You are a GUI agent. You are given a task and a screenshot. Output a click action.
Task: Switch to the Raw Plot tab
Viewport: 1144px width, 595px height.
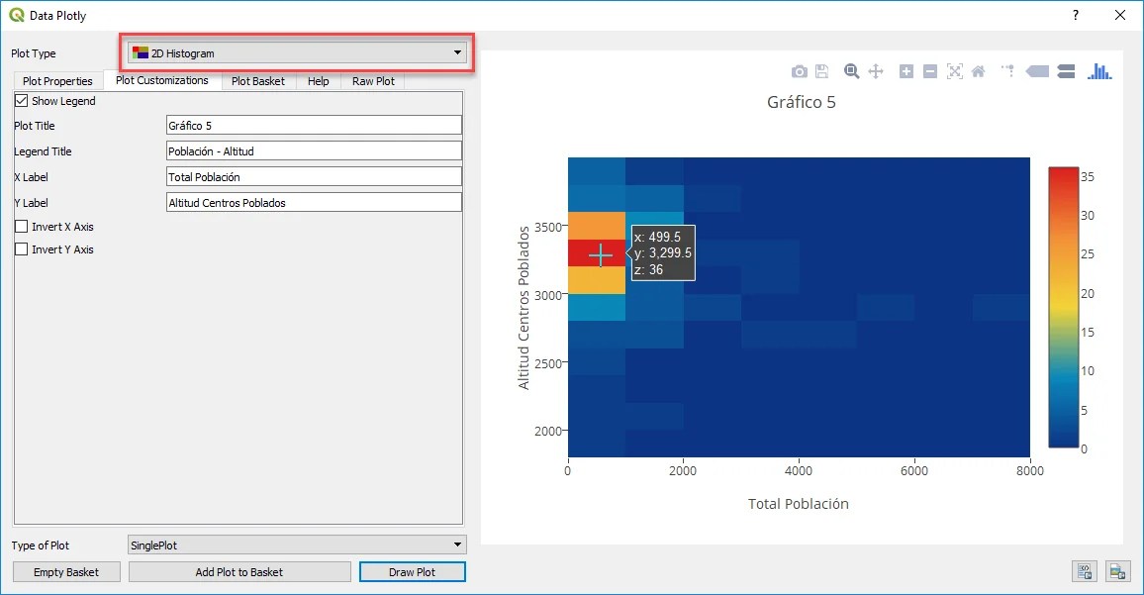[373, 81]
